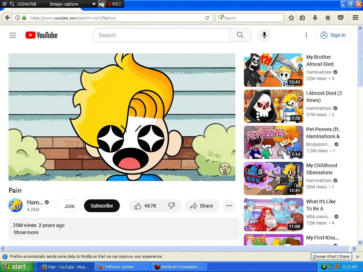Open Firefox downloads arrow icon

coord(315,18)
